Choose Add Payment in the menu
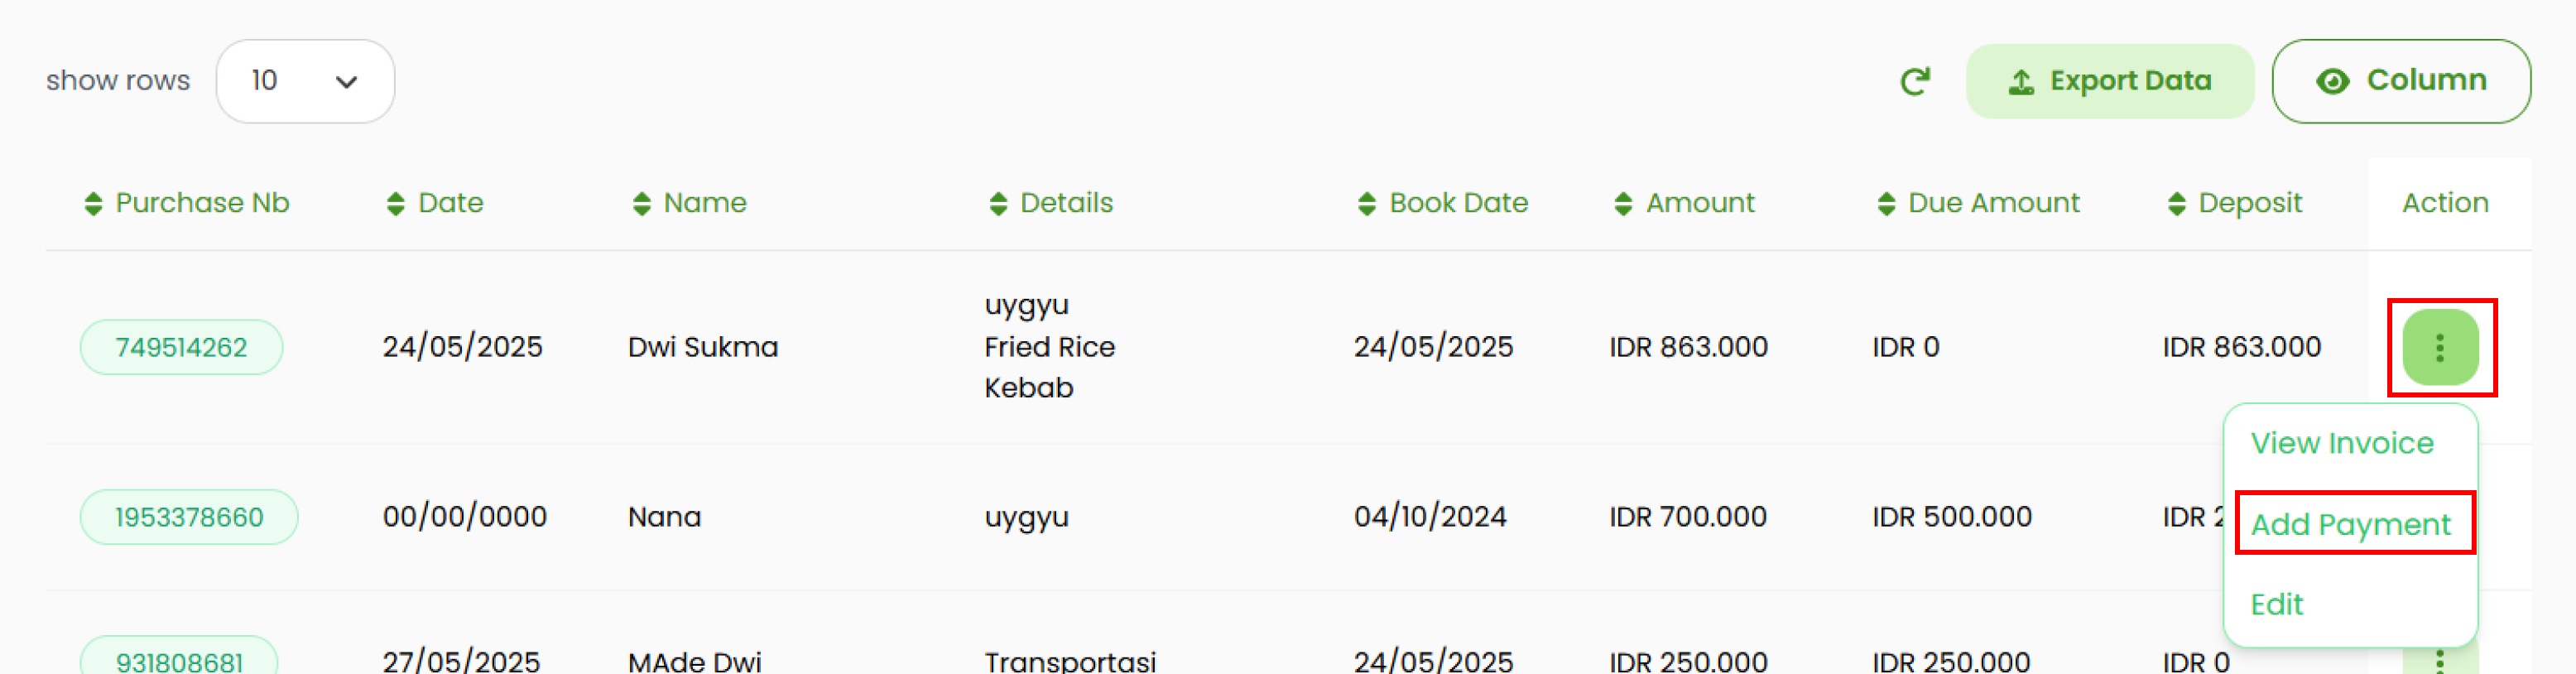The image size is (2576, 674). [x=2350, y=524]
